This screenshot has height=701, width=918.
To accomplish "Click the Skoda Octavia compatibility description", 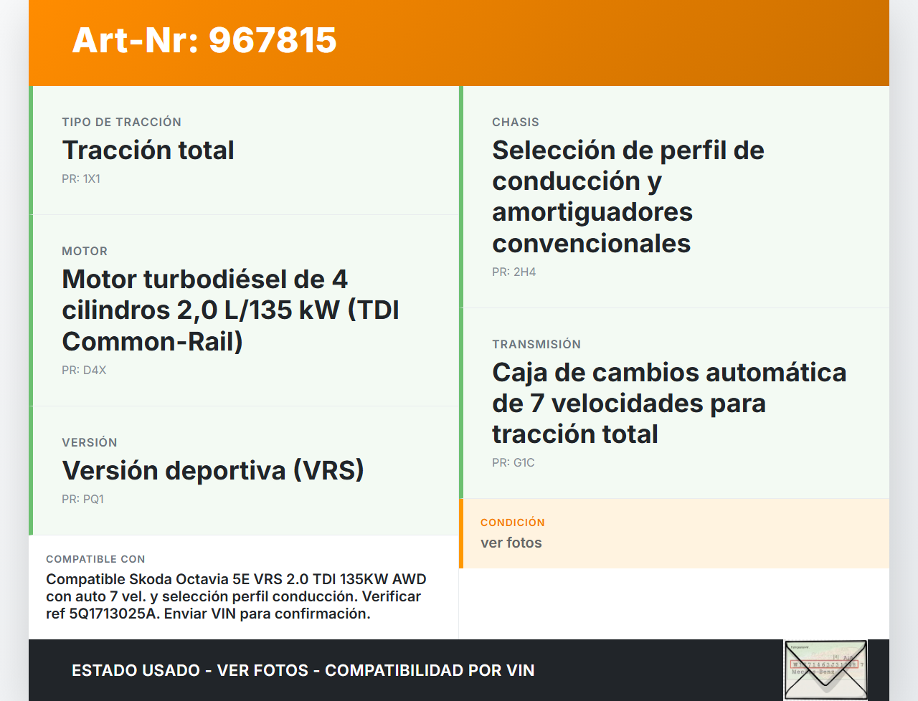I will [x=236, y=596].
